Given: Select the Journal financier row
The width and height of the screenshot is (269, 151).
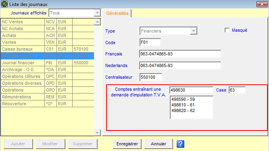Looking at the screenshot, I should pos(47,63).
